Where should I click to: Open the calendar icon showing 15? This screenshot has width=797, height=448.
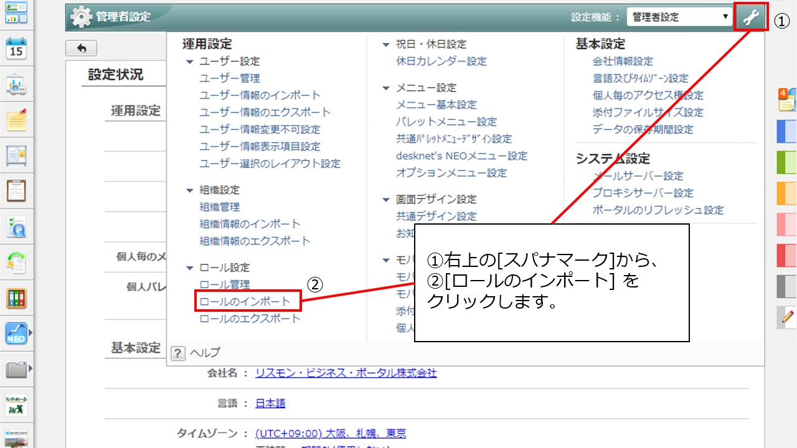[16, 49]
